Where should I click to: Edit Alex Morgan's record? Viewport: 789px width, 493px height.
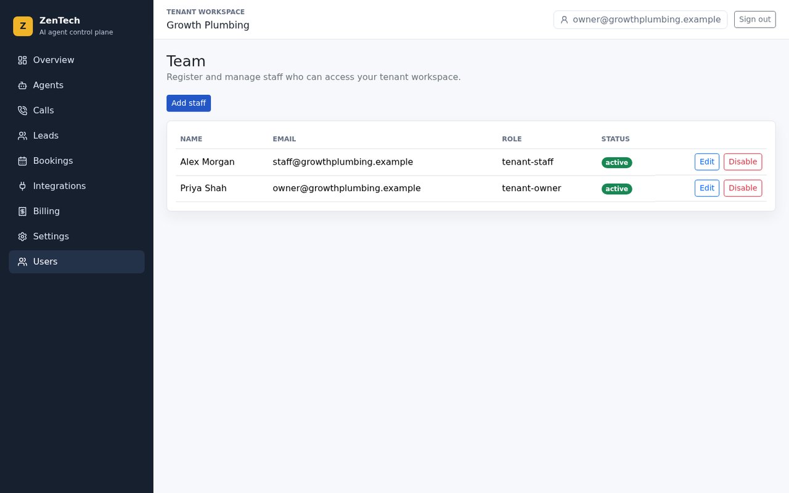click(x=707, y=162)
